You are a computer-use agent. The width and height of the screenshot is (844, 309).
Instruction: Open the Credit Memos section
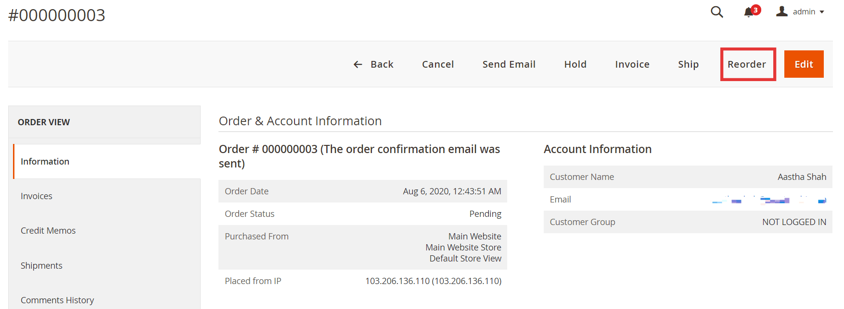tap(48, 230)
